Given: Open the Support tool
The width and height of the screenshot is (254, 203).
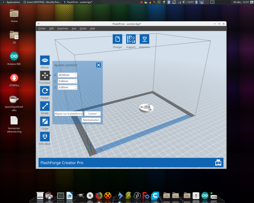Looking at the screenshot, I should click(131, 39).
